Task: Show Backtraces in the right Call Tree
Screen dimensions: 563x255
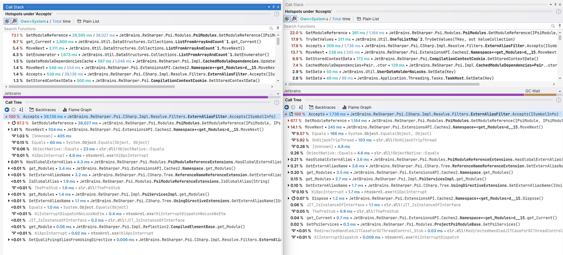Action: (322, 107)
